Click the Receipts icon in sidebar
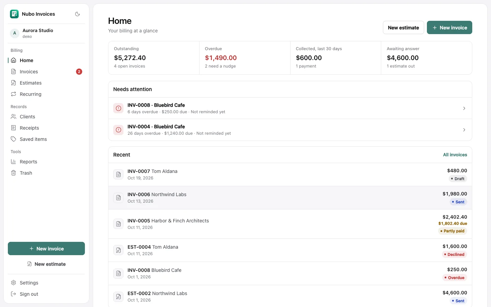 (14, 128)
